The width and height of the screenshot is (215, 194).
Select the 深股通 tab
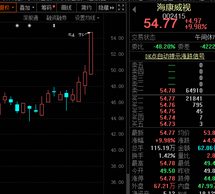31,18
